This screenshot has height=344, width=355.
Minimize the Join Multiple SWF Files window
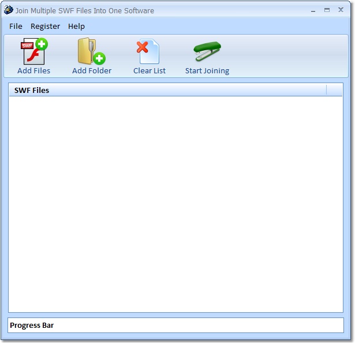click(313, 10)
